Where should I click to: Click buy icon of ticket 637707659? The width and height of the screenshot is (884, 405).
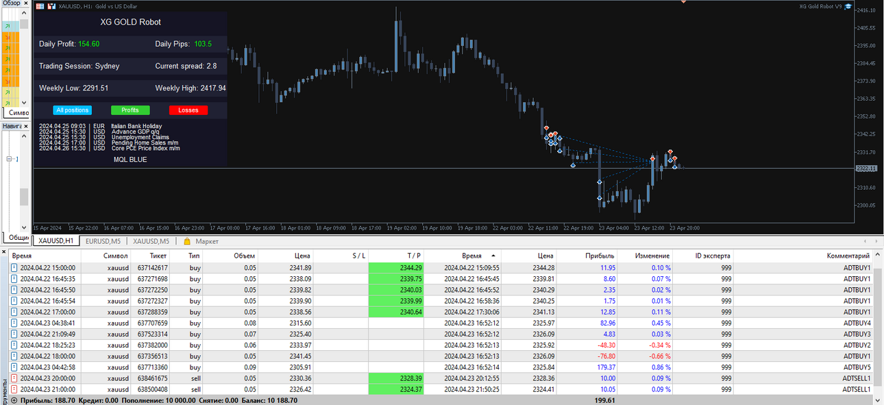coord(14,323)
